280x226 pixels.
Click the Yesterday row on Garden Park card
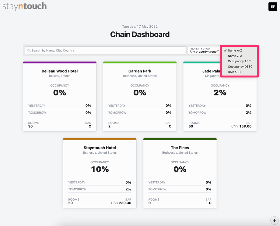[x=140, y=106]
